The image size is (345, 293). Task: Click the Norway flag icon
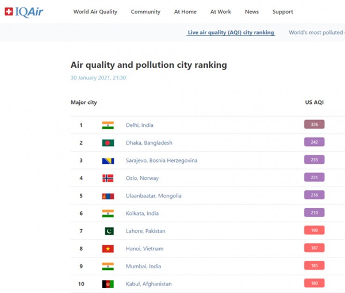(108, 178)
